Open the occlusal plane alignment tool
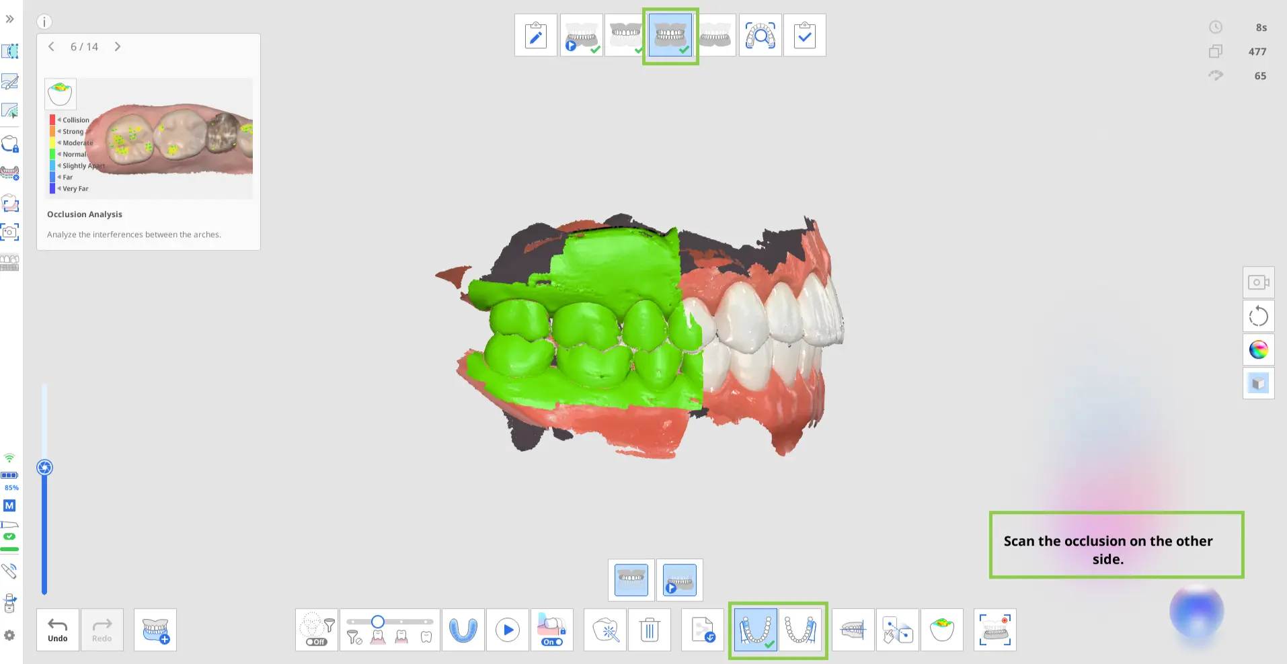Screen dimensions: 1287x664 point(853,630)
